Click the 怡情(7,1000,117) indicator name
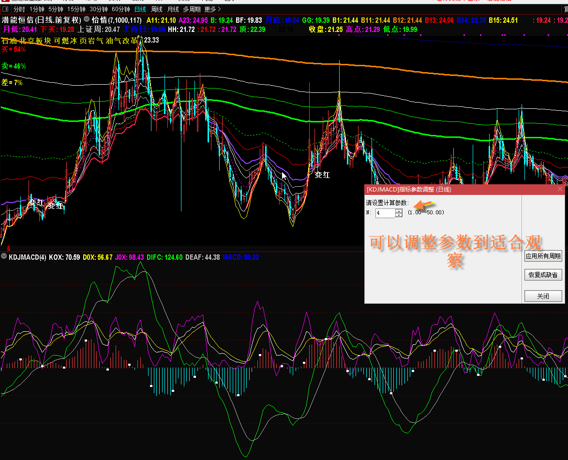 [x=116, y=20]
